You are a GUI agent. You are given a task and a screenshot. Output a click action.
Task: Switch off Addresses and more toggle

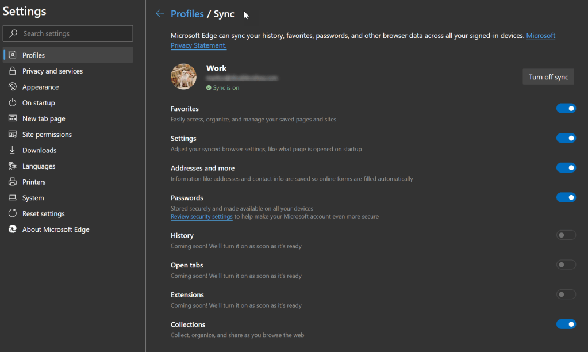(x=566, y=168)
